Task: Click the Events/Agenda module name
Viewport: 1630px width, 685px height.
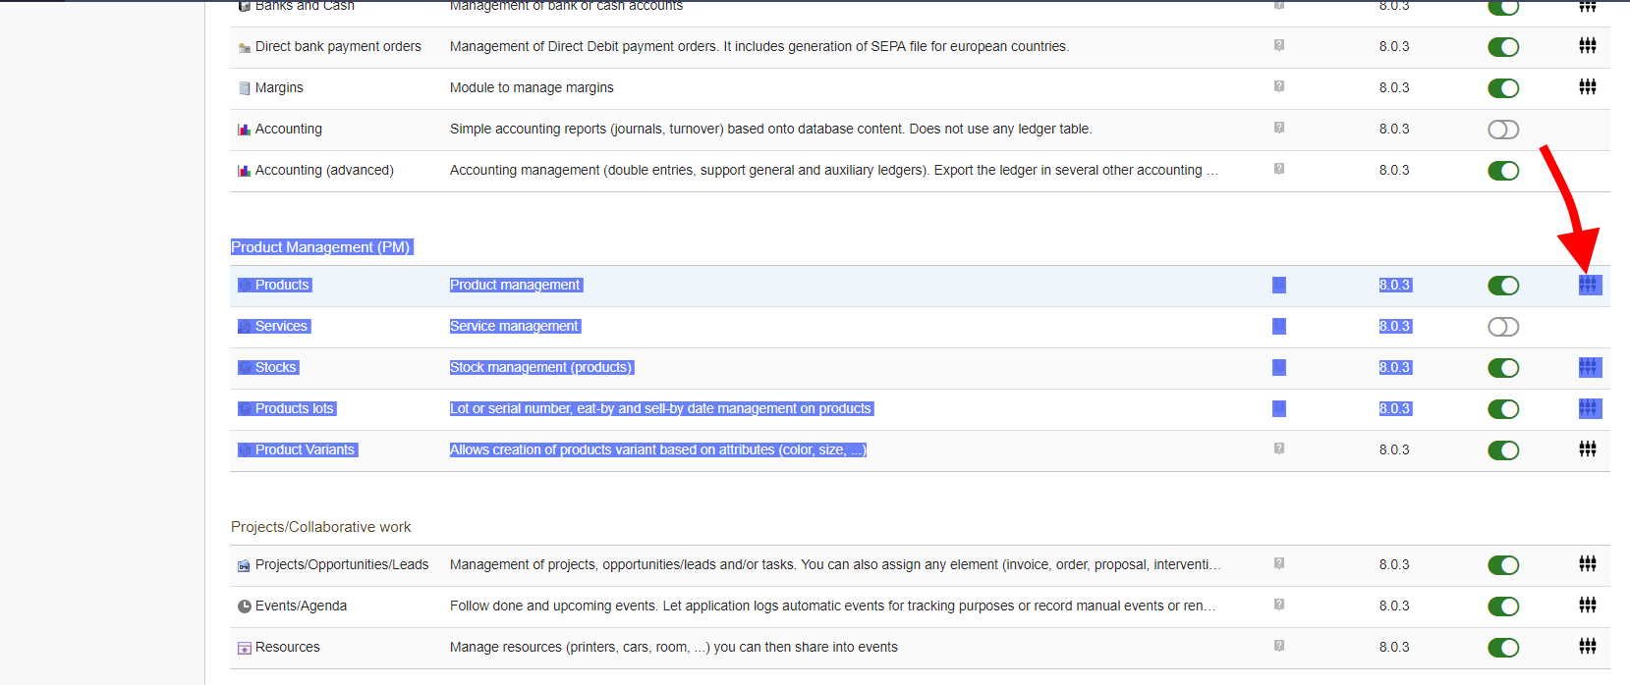Action: click(301, 606)
